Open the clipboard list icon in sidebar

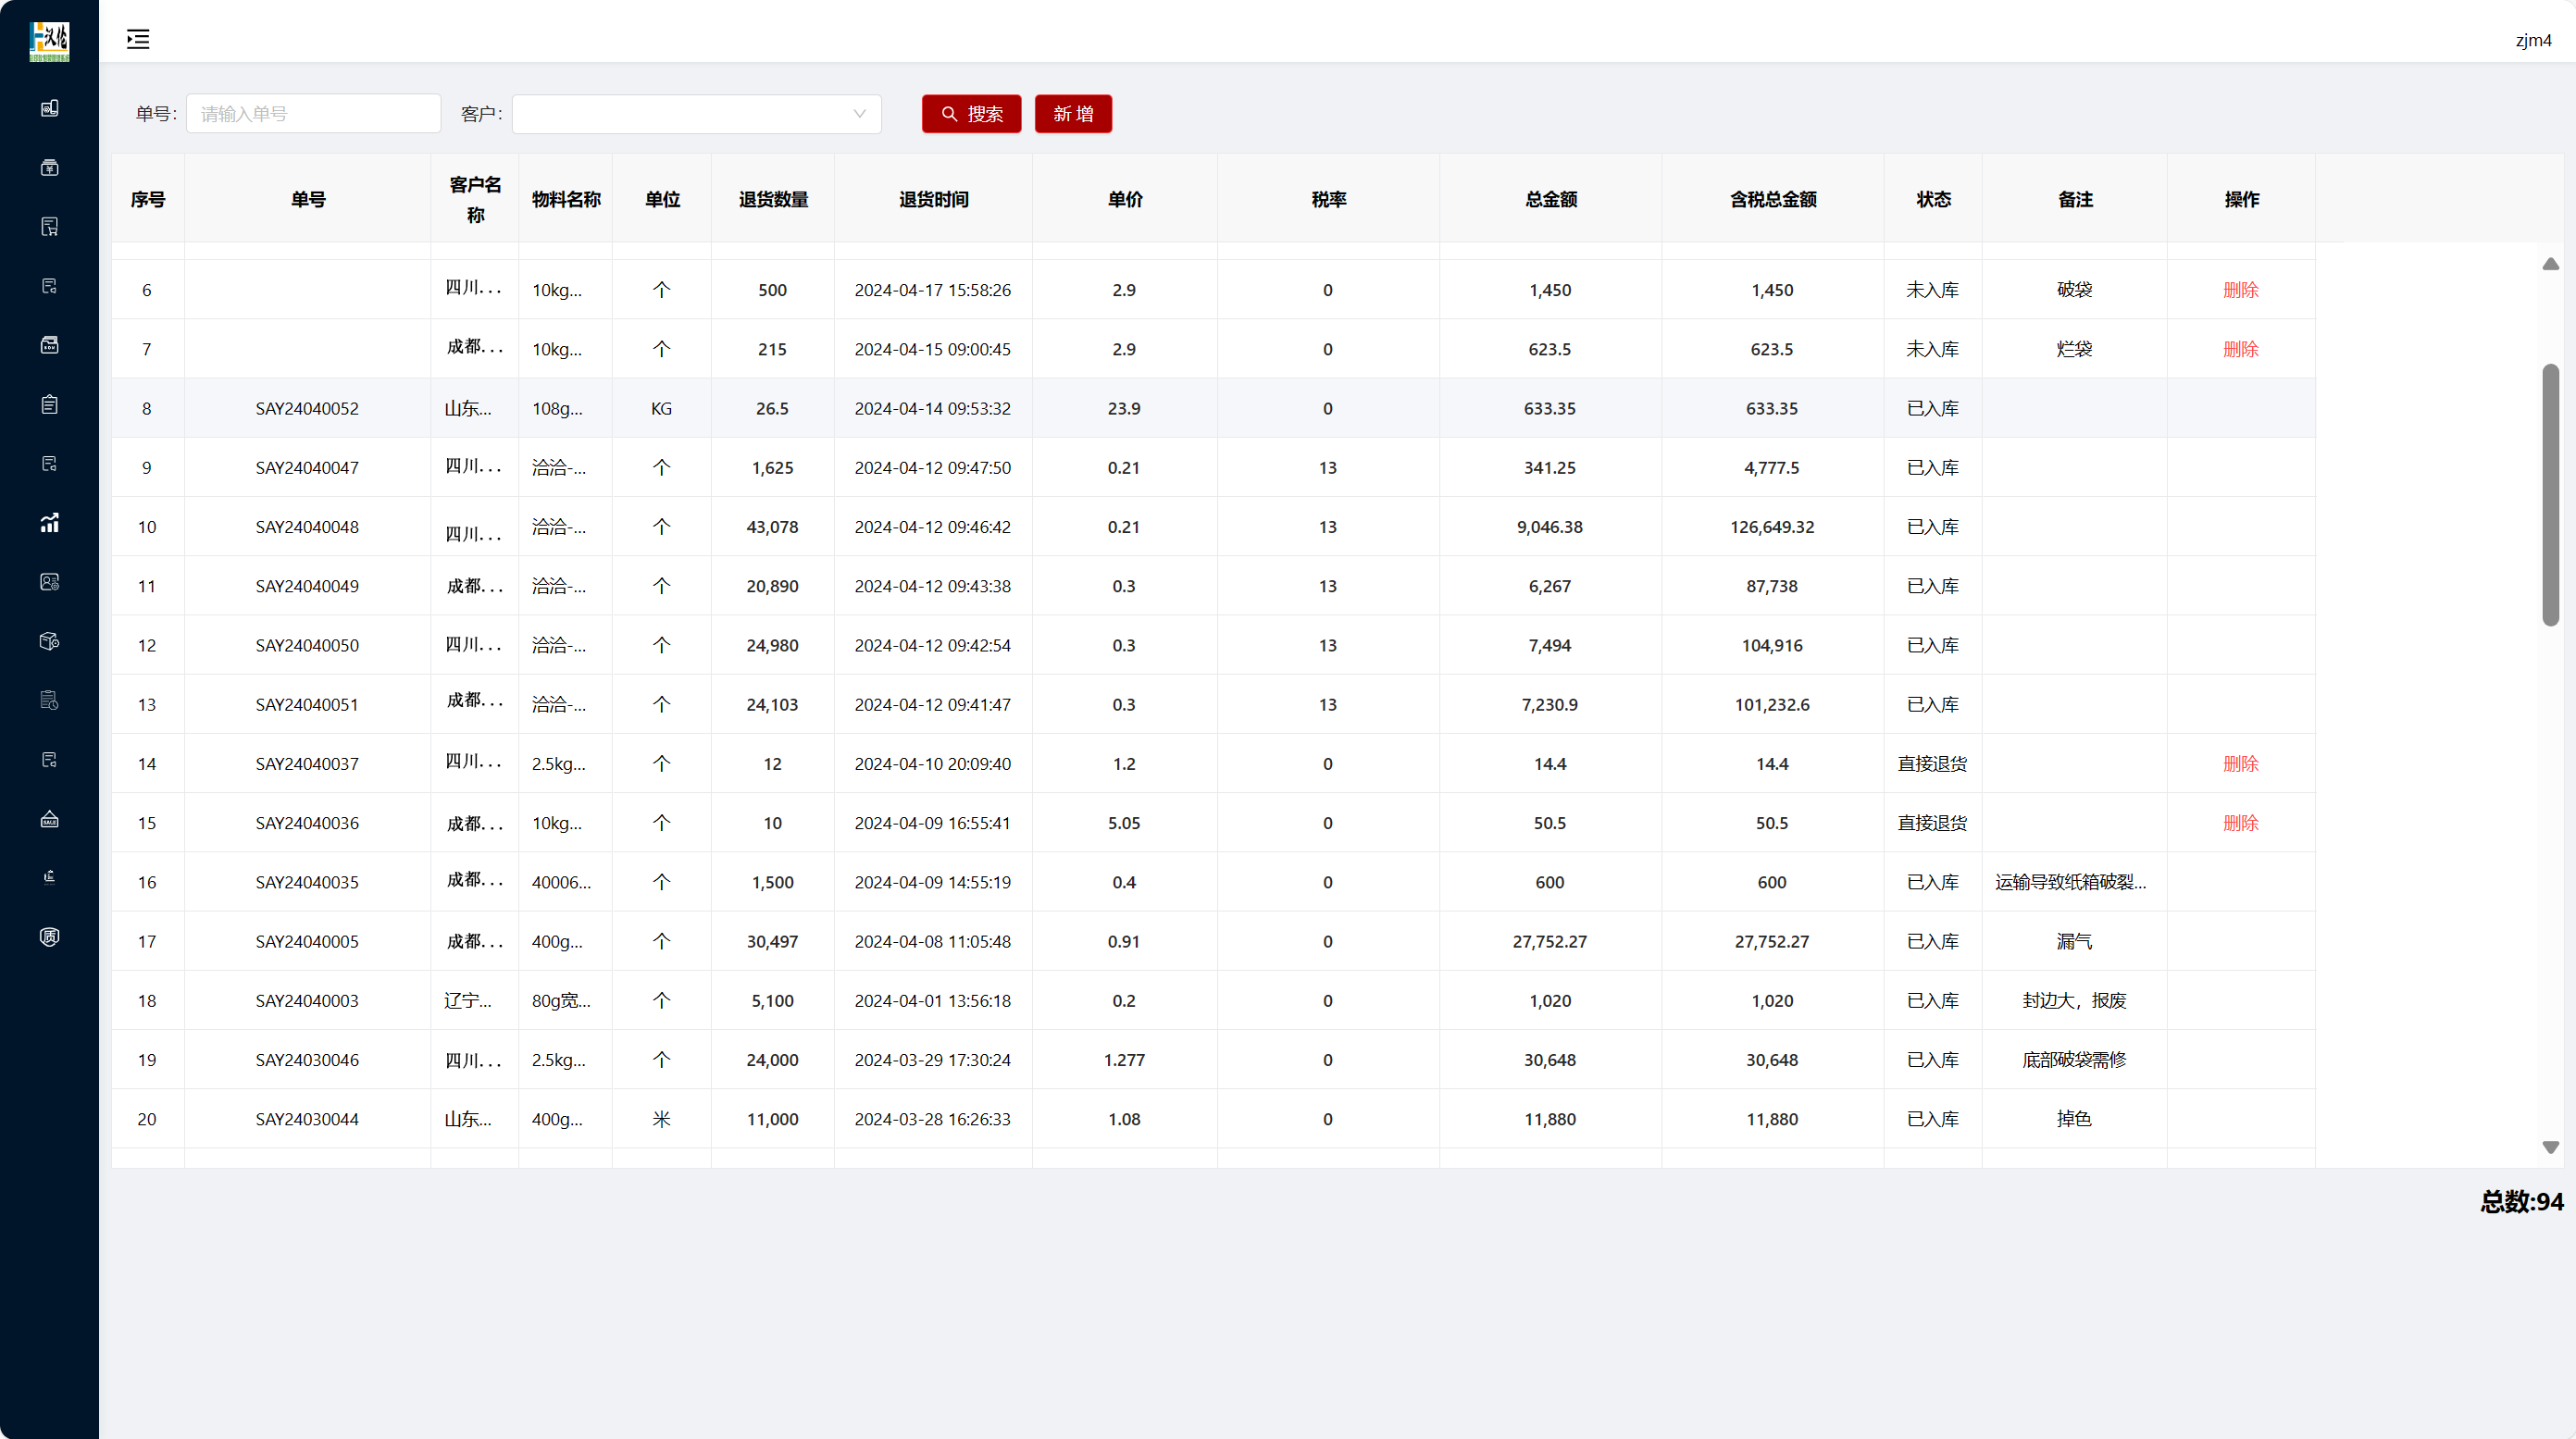coord(49,404)
